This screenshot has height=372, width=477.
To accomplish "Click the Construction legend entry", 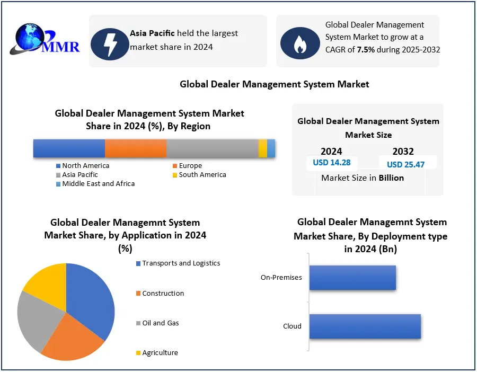I will 163,293.
